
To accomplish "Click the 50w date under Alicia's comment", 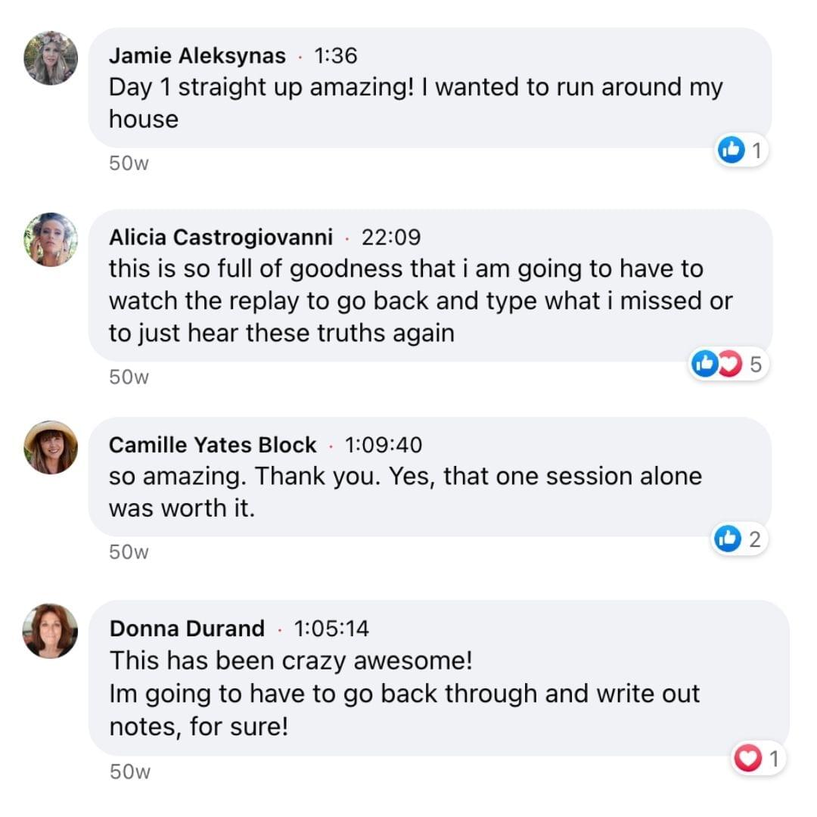I will pyautogui.click(x=129, y=377).
